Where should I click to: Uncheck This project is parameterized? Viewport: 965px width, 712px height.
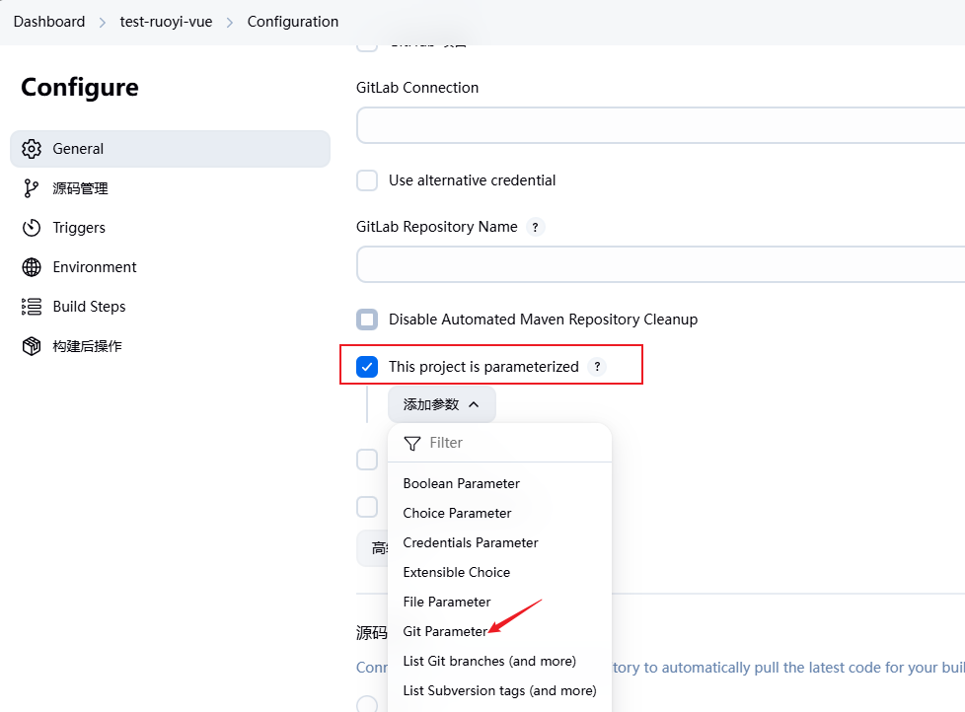pyautogui.click(x=367, y=367)
